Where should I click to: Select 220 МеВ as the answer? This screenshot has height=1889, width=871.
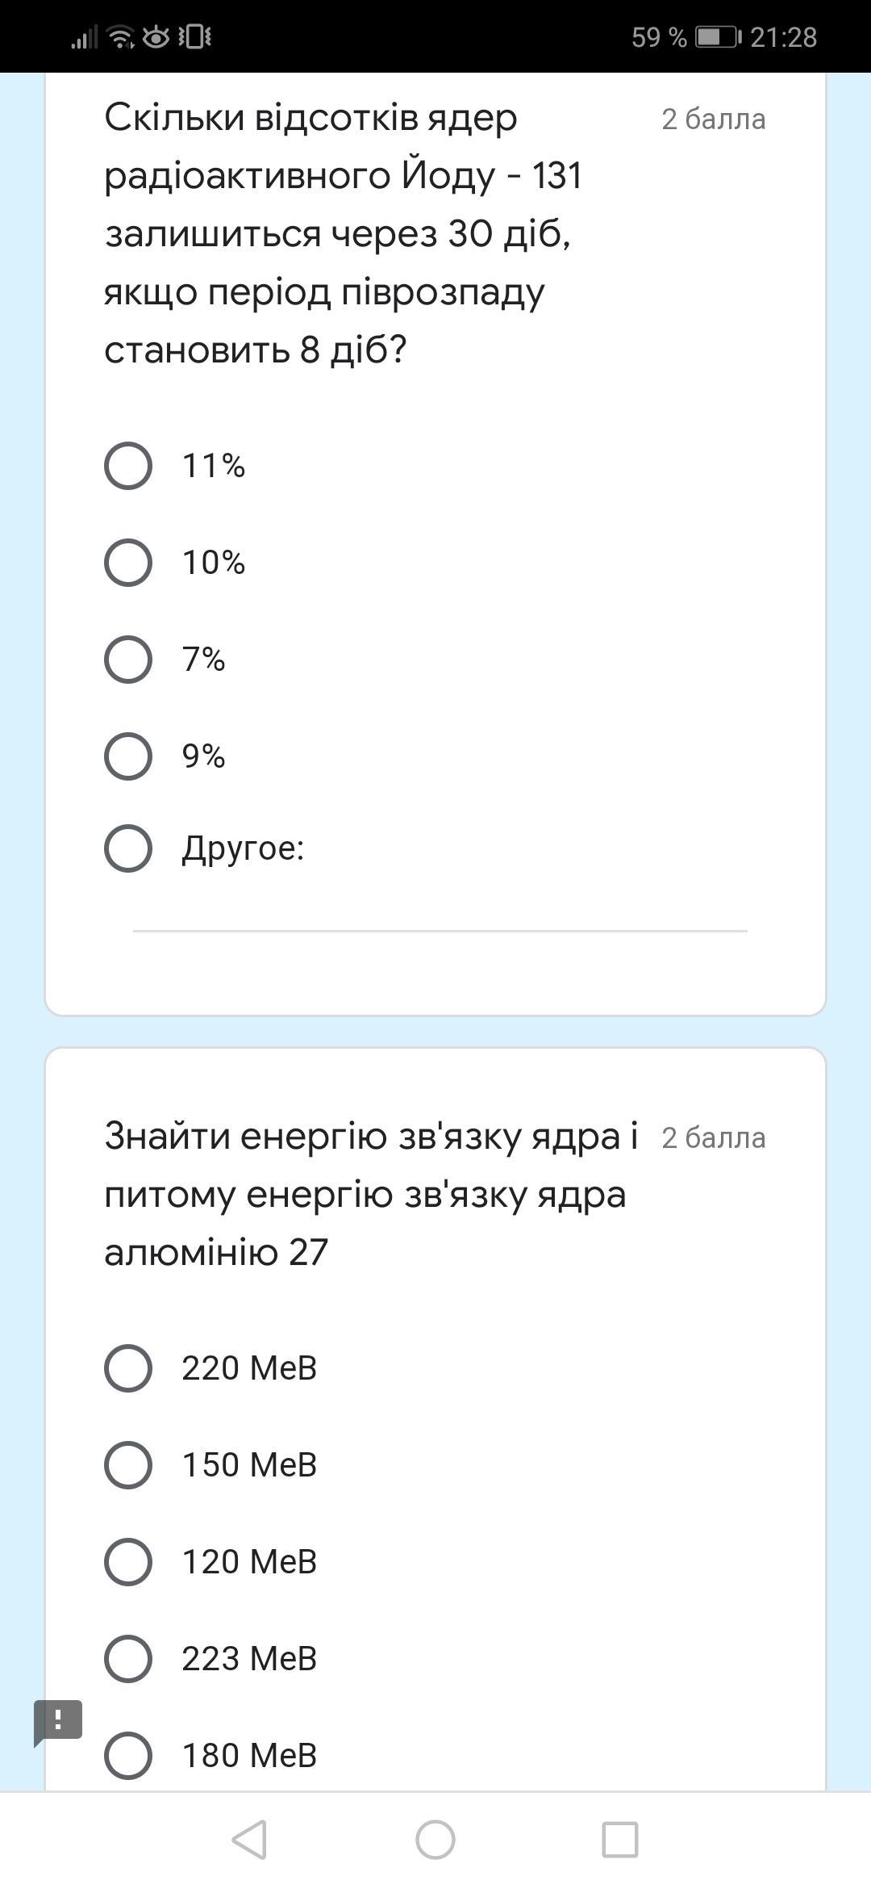pos(128,1368)
